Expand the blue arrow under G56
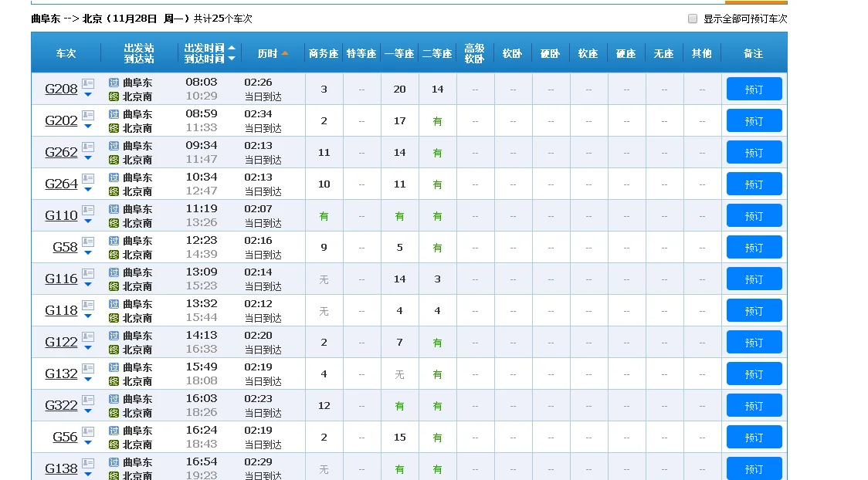The width and height of the screenshot is (868, 480). (x=88, y=443)
